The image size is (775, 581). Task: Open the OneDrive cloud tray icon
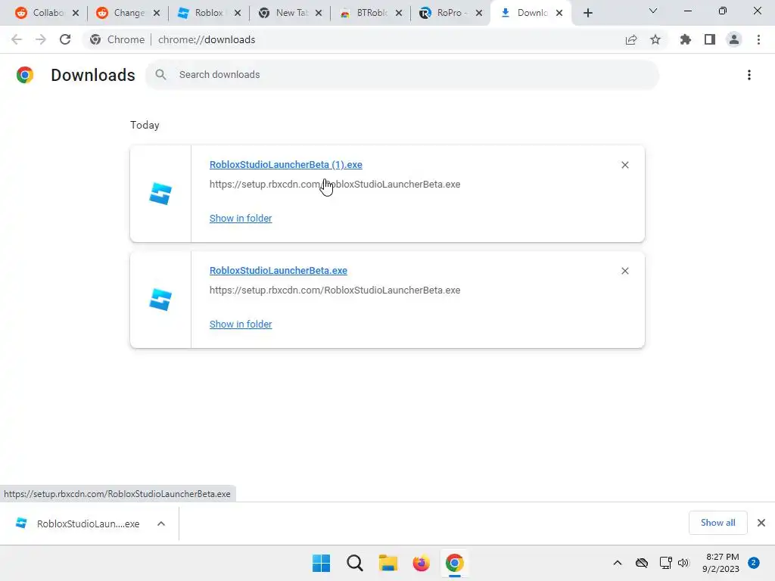[642, 563]
